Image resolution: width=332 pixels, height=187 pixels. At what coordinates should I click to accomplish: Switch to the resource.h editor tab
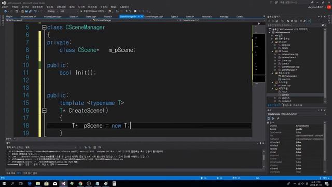[x=206, y=16]
